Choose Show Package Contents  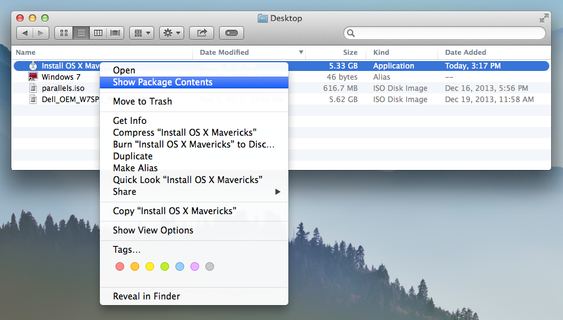[x=194, y=82]
